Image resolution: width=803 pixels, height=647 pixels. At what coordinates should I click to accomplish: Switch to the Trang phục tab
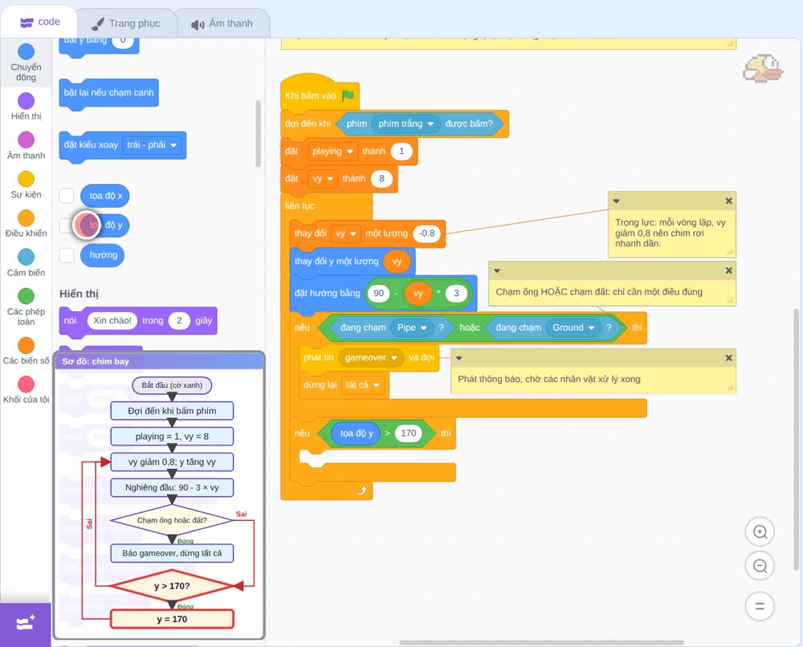[126, 23]
